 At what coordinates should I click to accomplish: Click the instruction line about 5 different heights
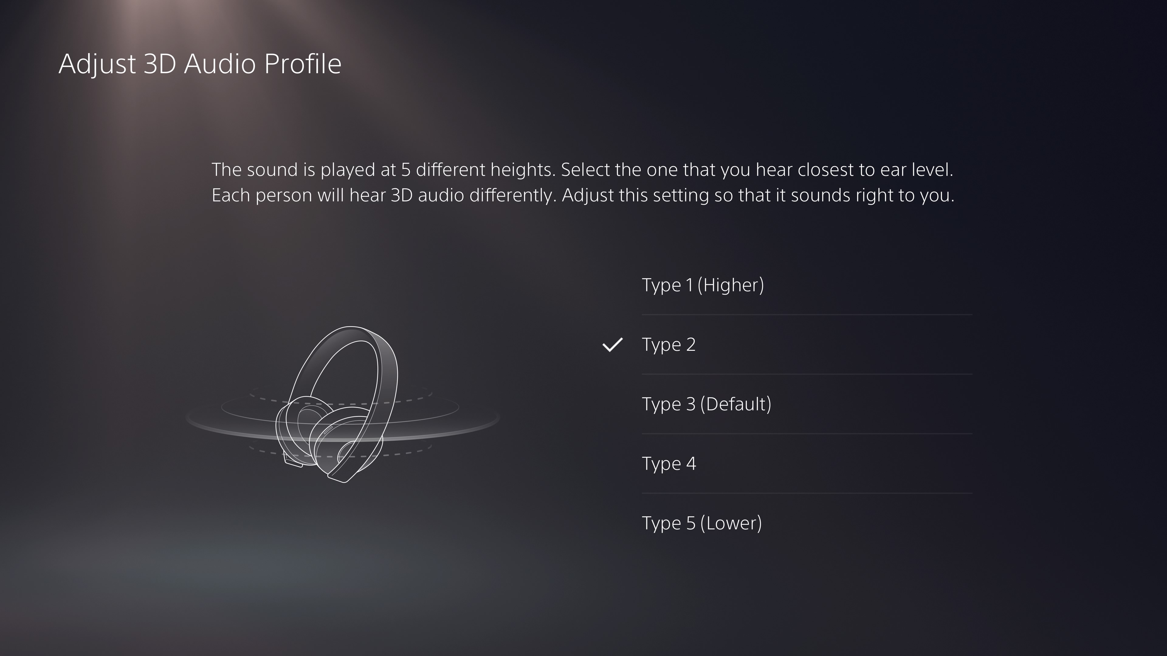tap(583, 170)
